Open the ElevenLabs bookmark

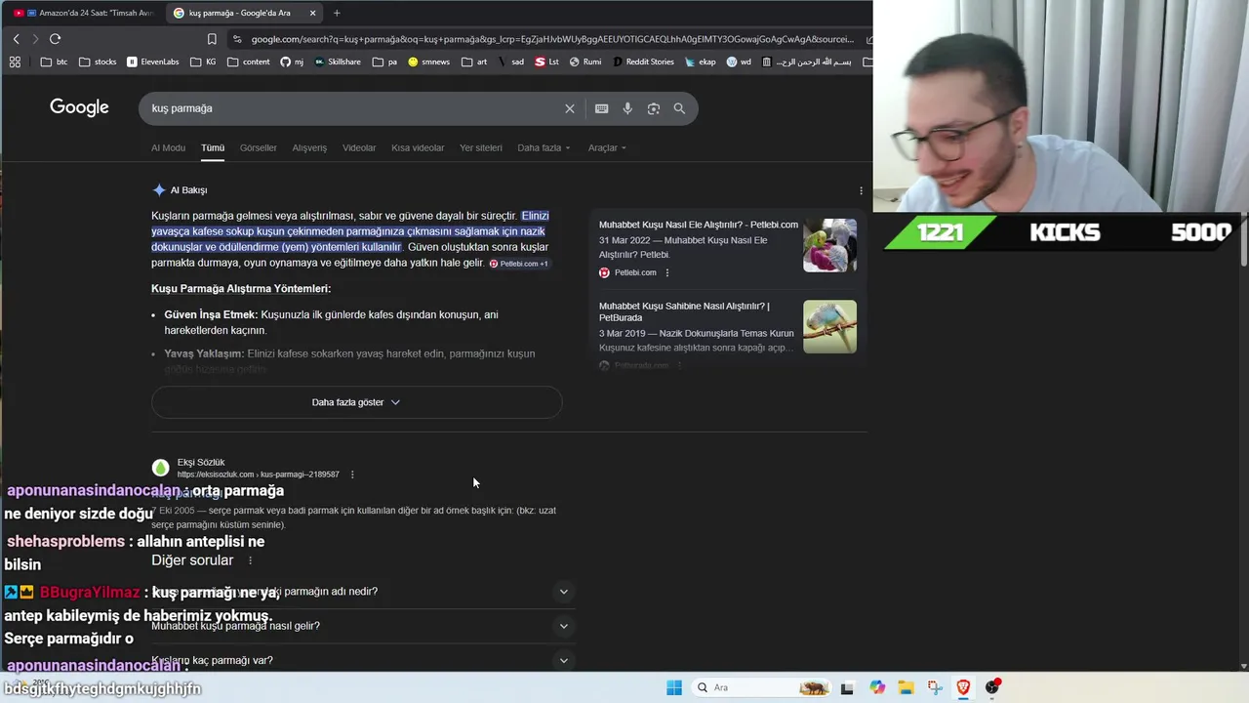[x=153, y=62]
